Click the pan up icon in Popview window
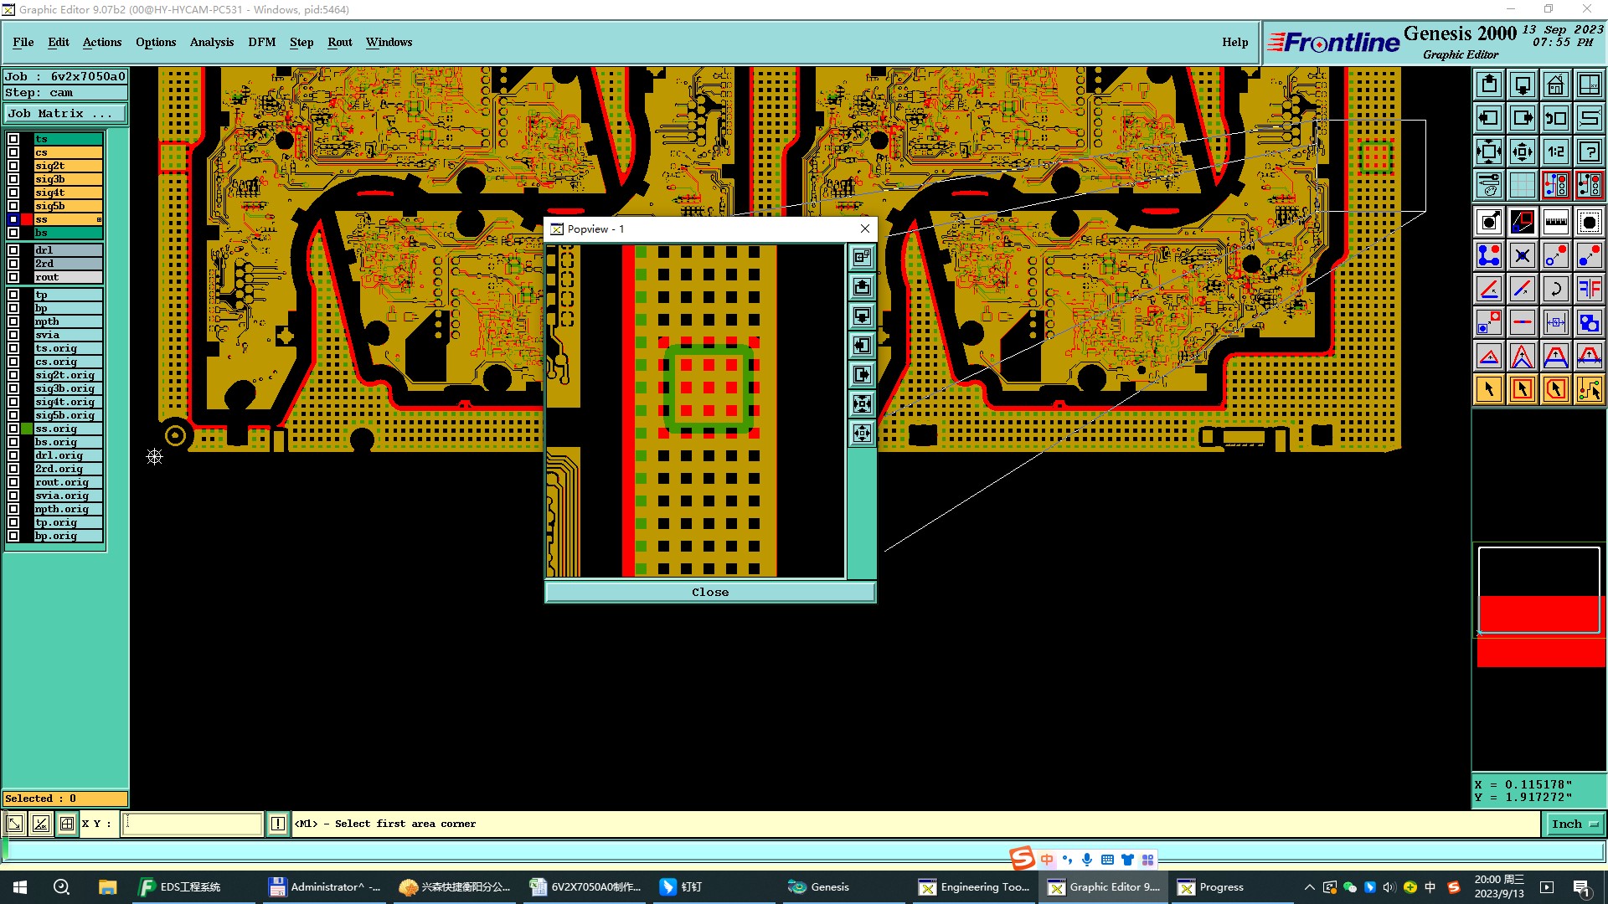Image resolution: width=1608 pixels, height=904 pixels. (x=862, y=287)
